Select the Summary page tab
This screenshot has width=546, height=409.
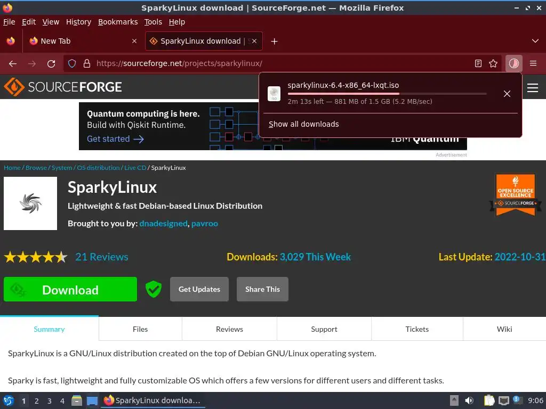tap(49, 329)
